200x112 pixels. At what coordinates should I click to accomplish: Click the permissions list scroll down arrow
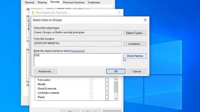(116, 98)
